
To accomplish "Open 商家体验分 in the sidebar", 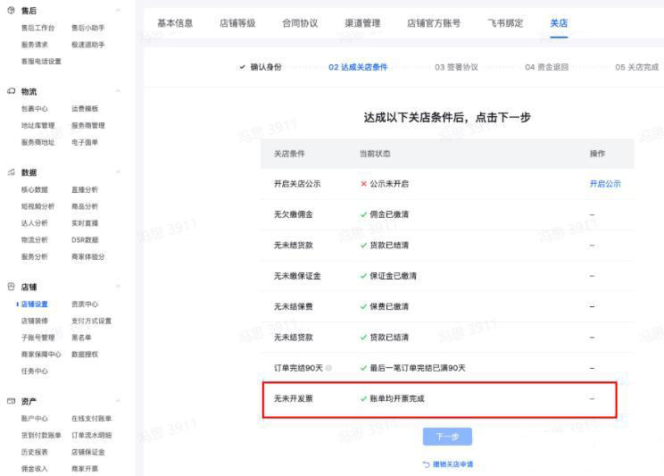I will coord(88,257).
